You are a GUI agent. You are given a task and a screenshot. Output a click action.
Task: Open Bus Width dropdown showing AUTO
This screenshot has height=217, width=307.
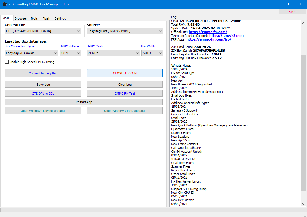[x=152, y=53]
